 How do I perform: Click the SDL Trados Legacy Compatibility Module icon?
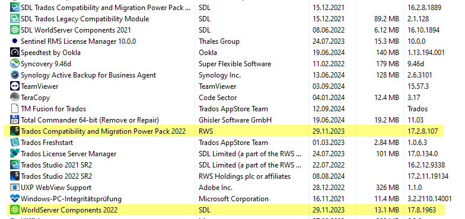point(14,19)
